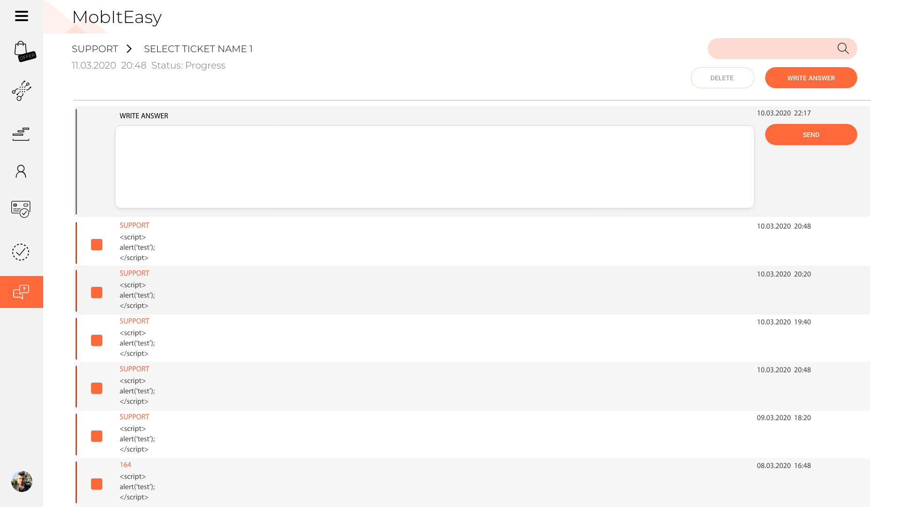Open the stacked bars sidebar icon
The width and height of the screenshot is (901, 507).
21,134
